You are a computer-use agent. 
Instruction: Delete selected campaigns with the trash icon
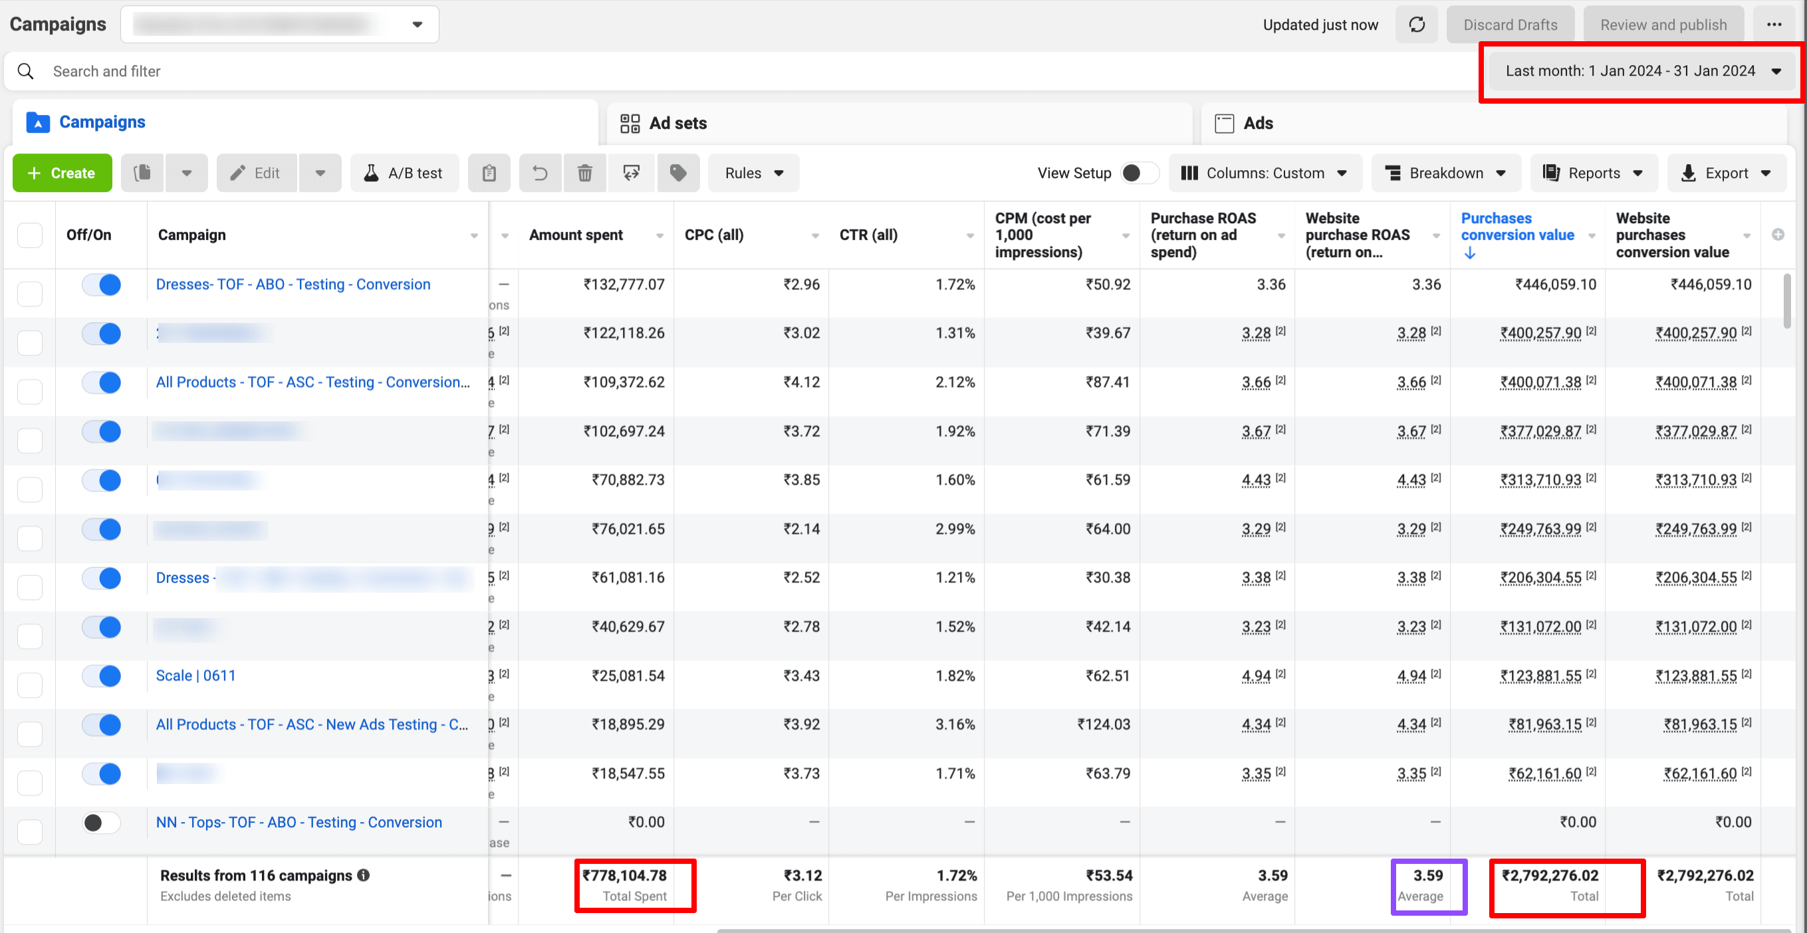585,172
